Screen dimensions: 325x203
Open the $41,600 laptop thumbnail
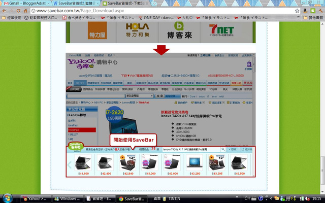pyautogui.click(x=83, y=162)
